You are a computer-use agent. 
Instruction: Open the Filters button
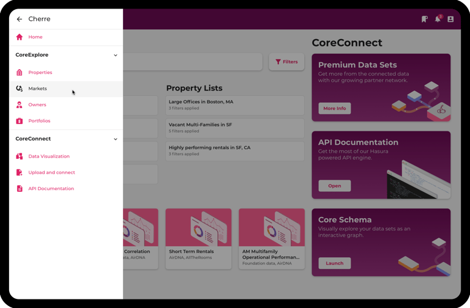[286, 62]
